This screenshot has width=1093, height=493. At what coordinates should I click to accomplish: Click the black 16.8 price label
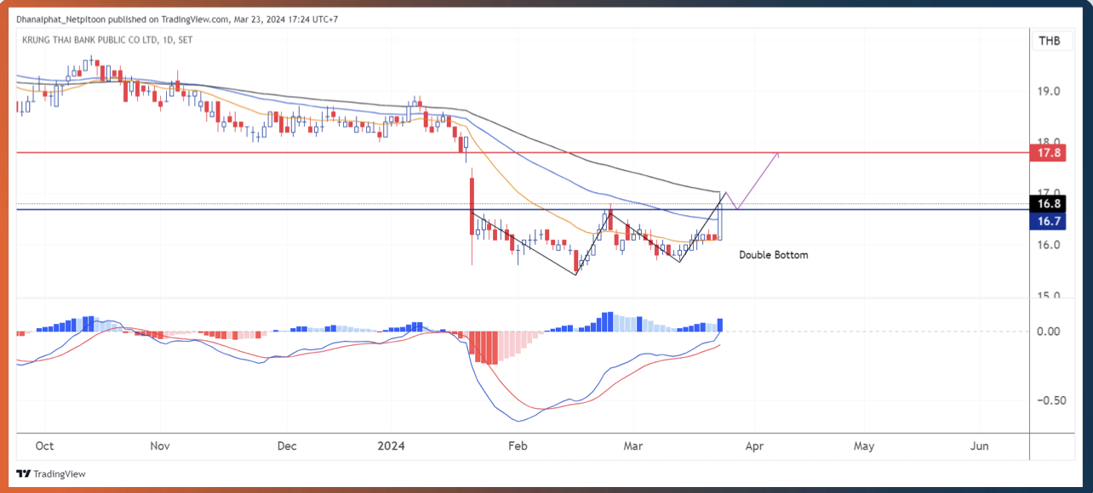click(1049, 204)
